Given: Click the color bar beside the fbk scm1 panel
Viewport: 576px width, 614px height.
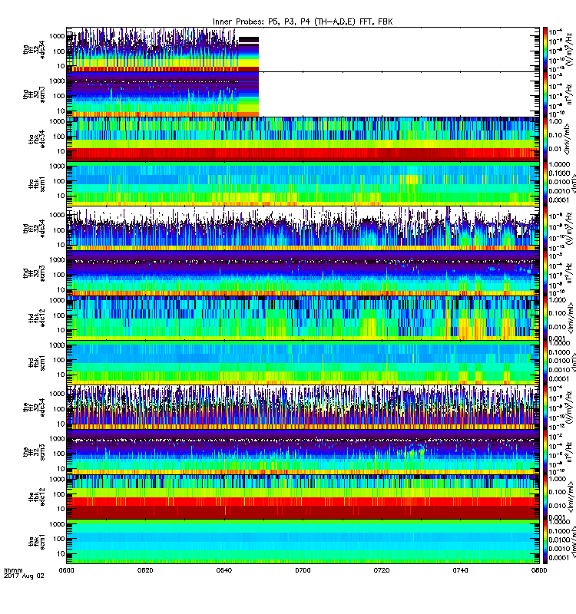Looking at the screenshot, I should (x=545, y=542).
